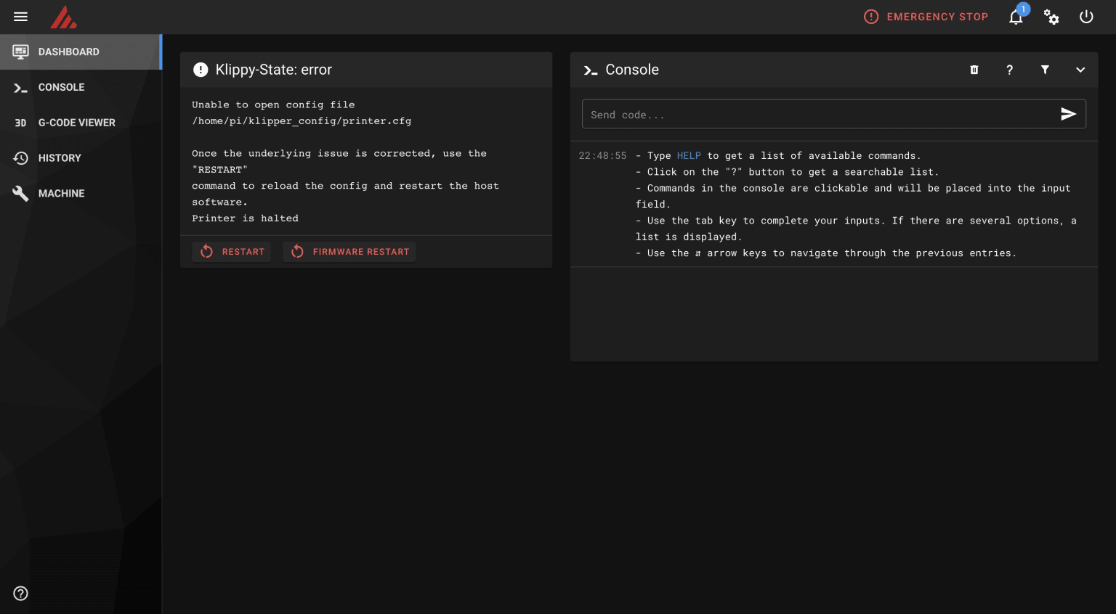This screenshot has width=1116, height=614.
Task: Open the G-Code Viewer page
Action: click(80, 123)
